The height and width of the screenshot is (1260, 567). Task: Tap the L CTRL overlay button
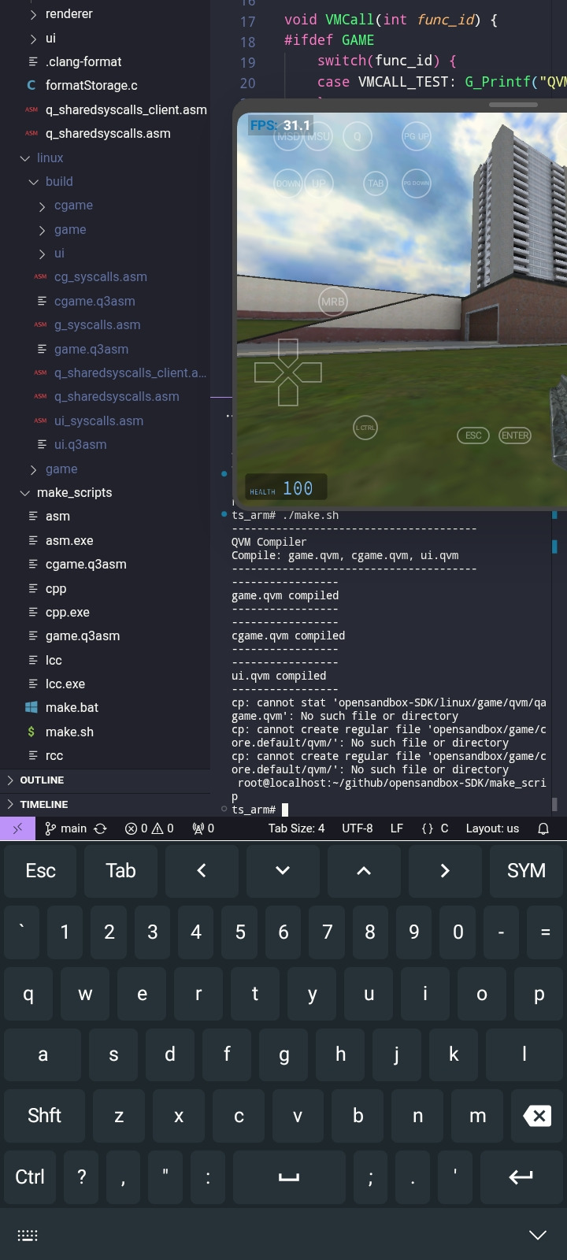tap(365, 428)
